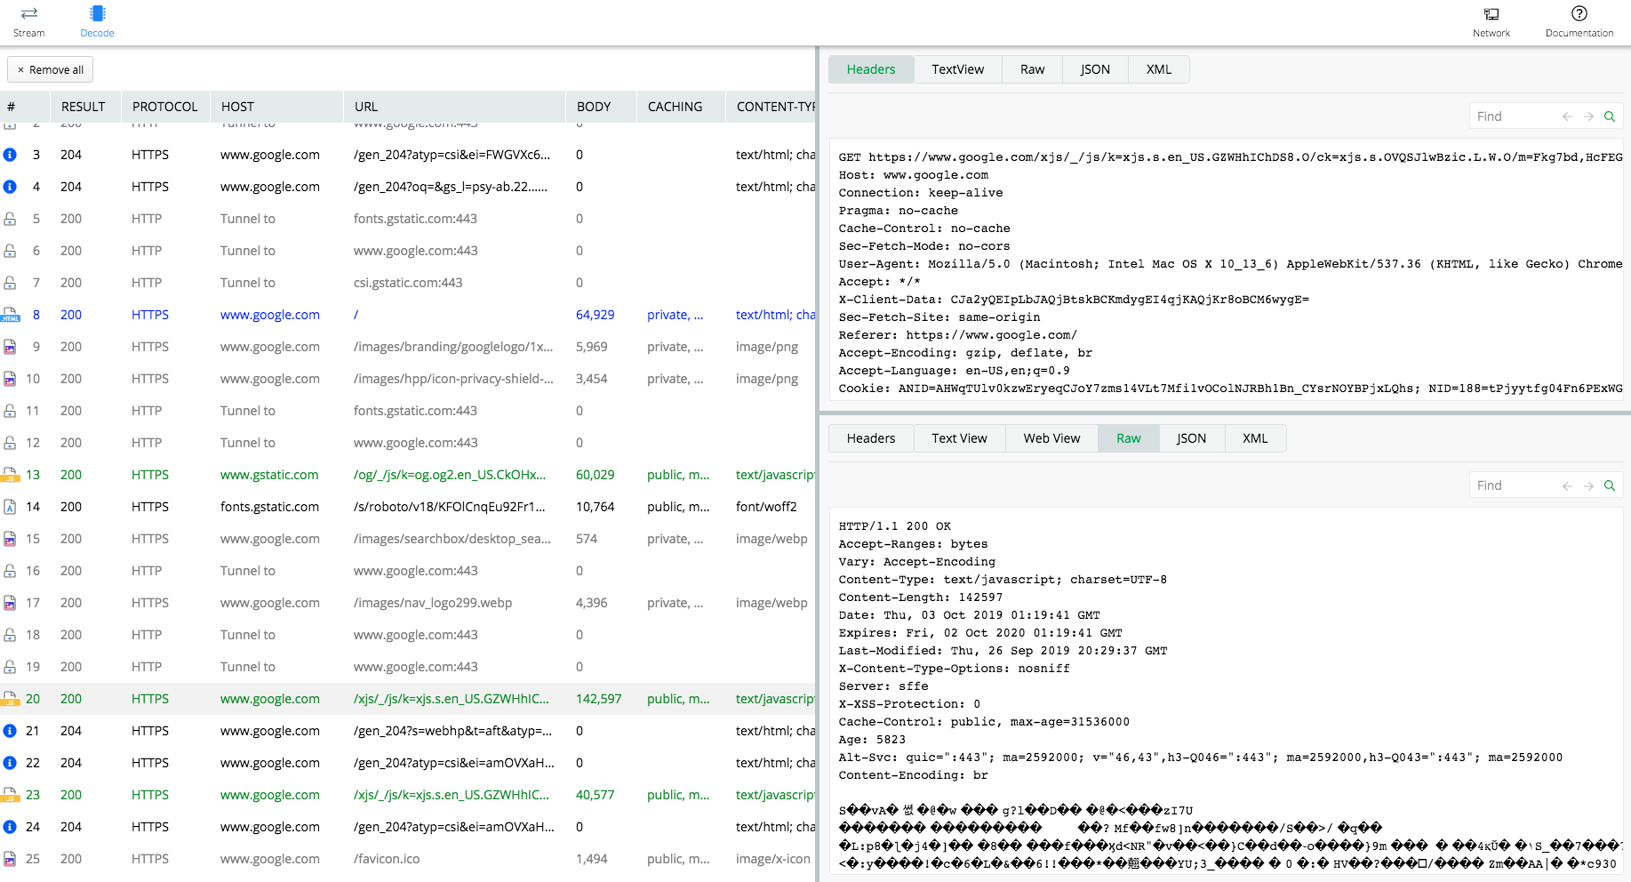Open the request JSON tab

point(1094,69)
